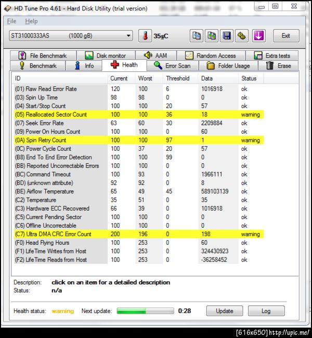Select the (0C) Power Cycle Count row
Image resolution: width=312 pixels, height=338 pixels.
(139, 149)
